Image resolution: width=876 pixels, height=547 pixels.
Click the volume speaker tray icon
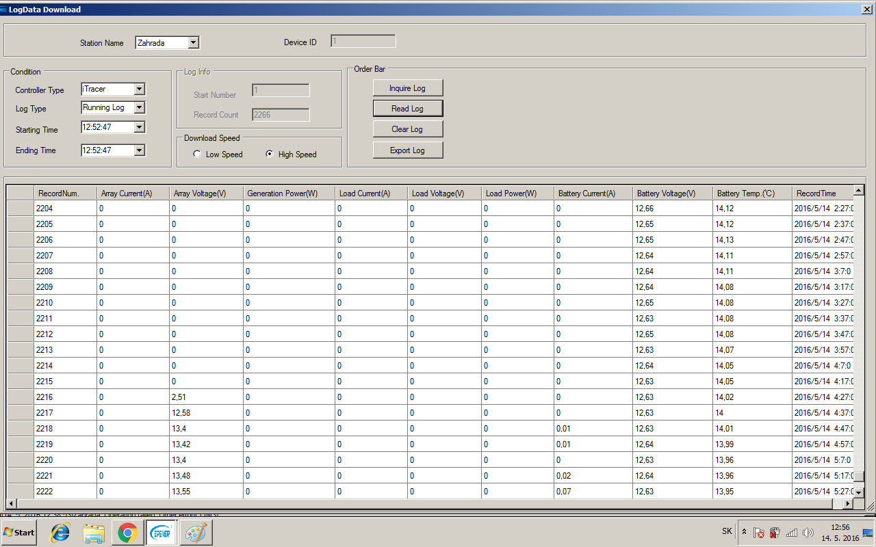point(808,533)
